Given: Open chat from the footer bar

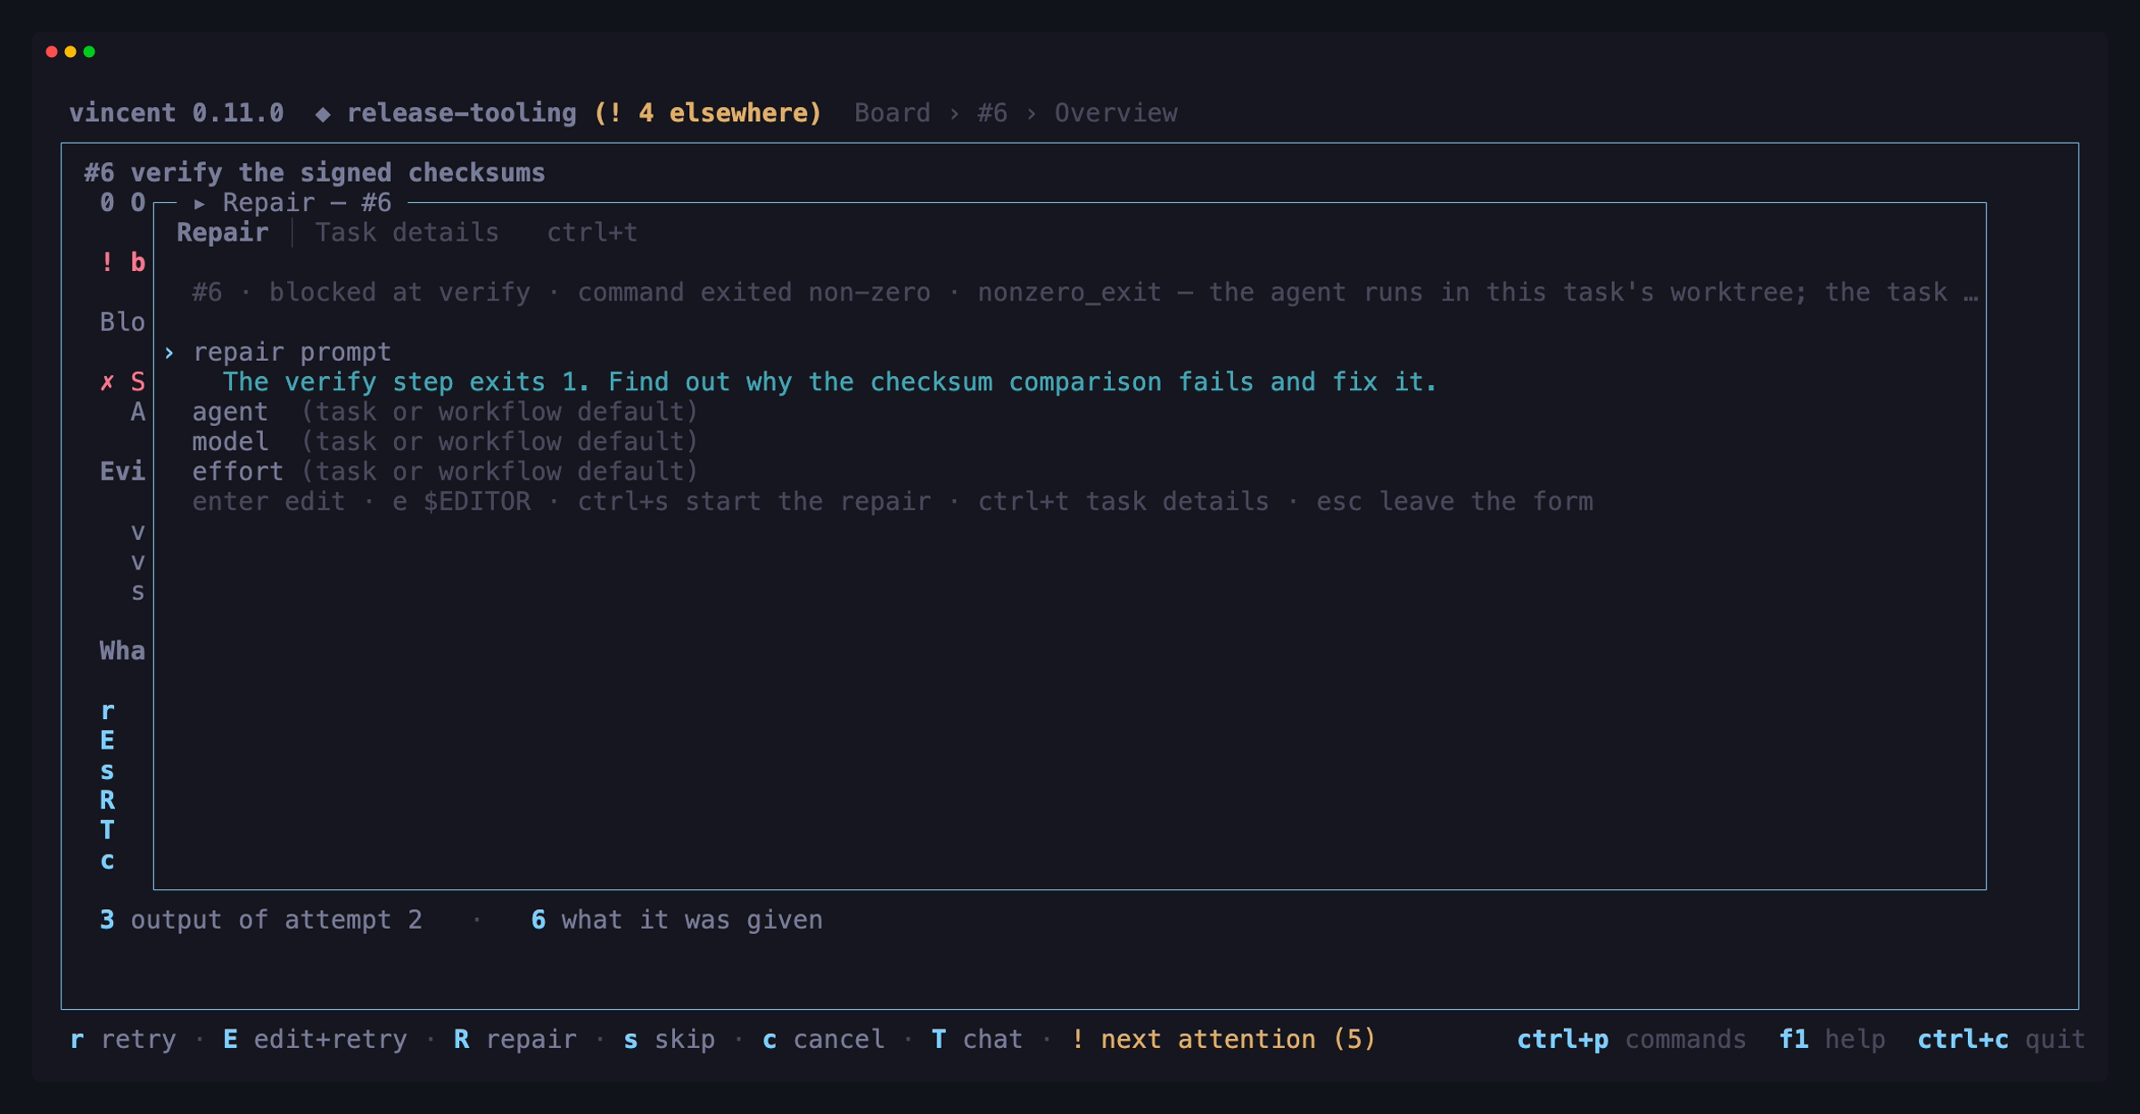Looking at the screenshot, I should pyautogui.click(x=976, y=1039).
